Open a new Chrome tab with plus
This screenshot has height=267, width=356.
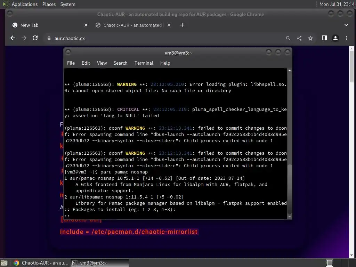tap(182, 25)
